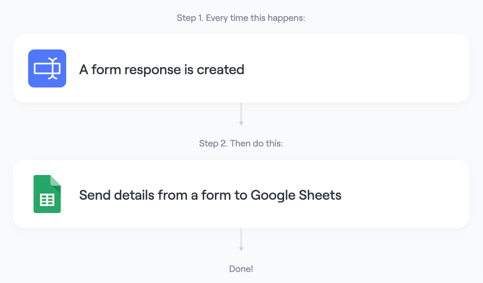This screenshot has height=283, width=483.
Task: Click the arrow connecting Step 1 and Step 2
Action: click(241, 114)
